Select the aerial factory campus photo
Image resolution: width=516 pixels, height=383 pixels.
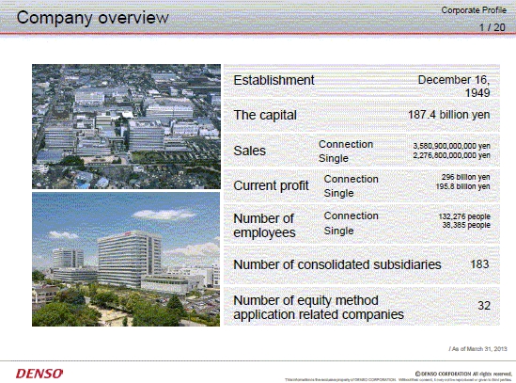click(x=126, y=126)
